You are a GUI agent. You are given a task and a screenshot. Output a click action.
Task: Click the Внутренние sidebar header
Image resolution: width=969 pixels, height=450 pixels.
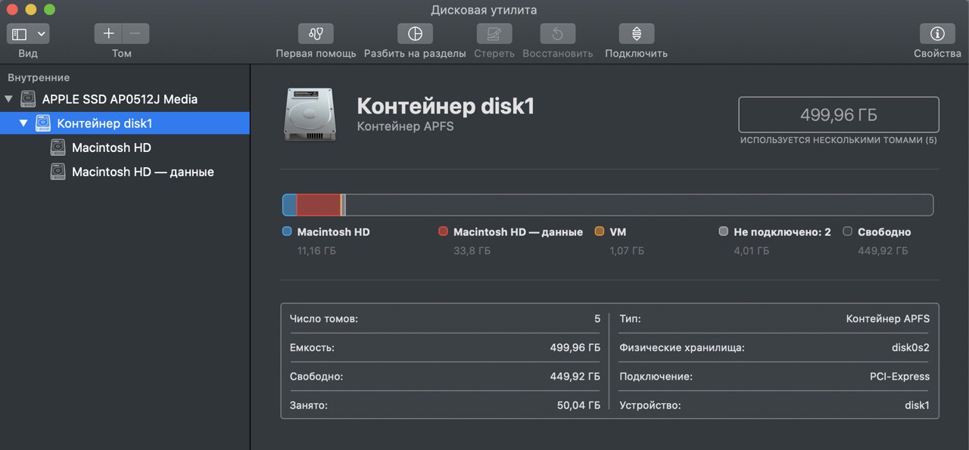point(39,78)
